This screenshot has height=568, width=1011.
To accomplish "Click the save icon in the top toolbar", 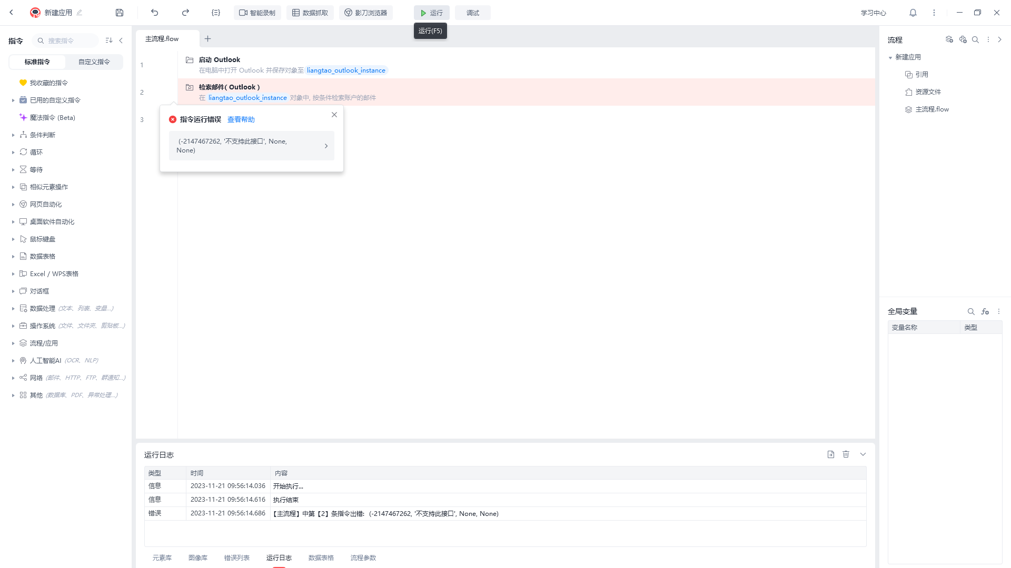I will [x=120, y=13].
